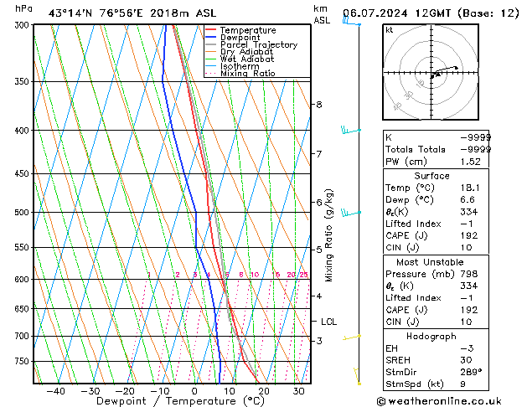527x407 pixels.
Task: Click the cyan wind barb at 400 hPa
Action: 351,131
